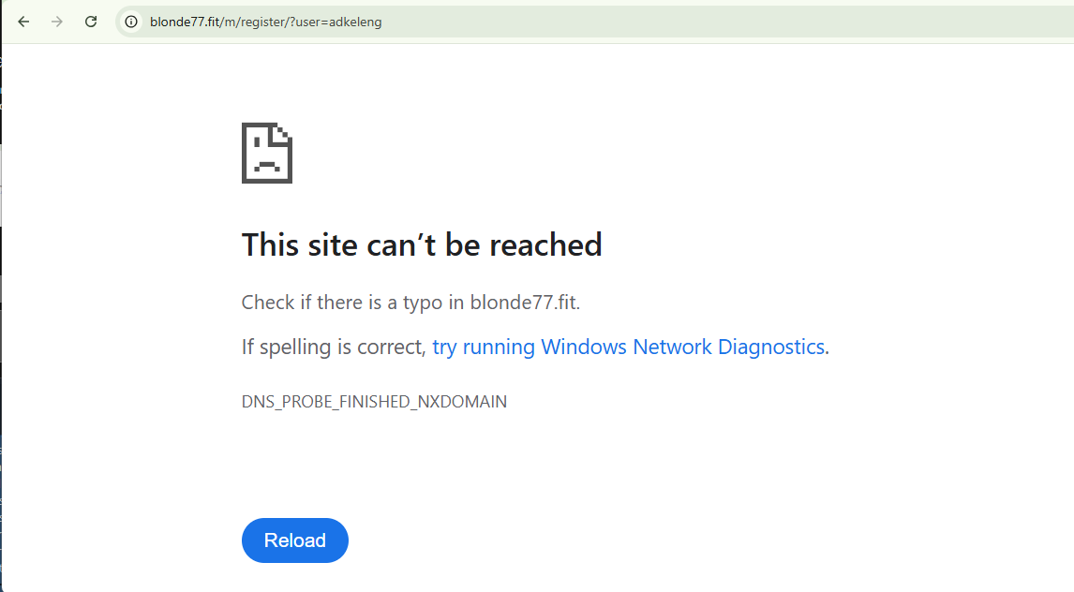This screenshot has height=592, width=1074.
Task: Click the forward navigation arrow
Action: click(57, 22)
